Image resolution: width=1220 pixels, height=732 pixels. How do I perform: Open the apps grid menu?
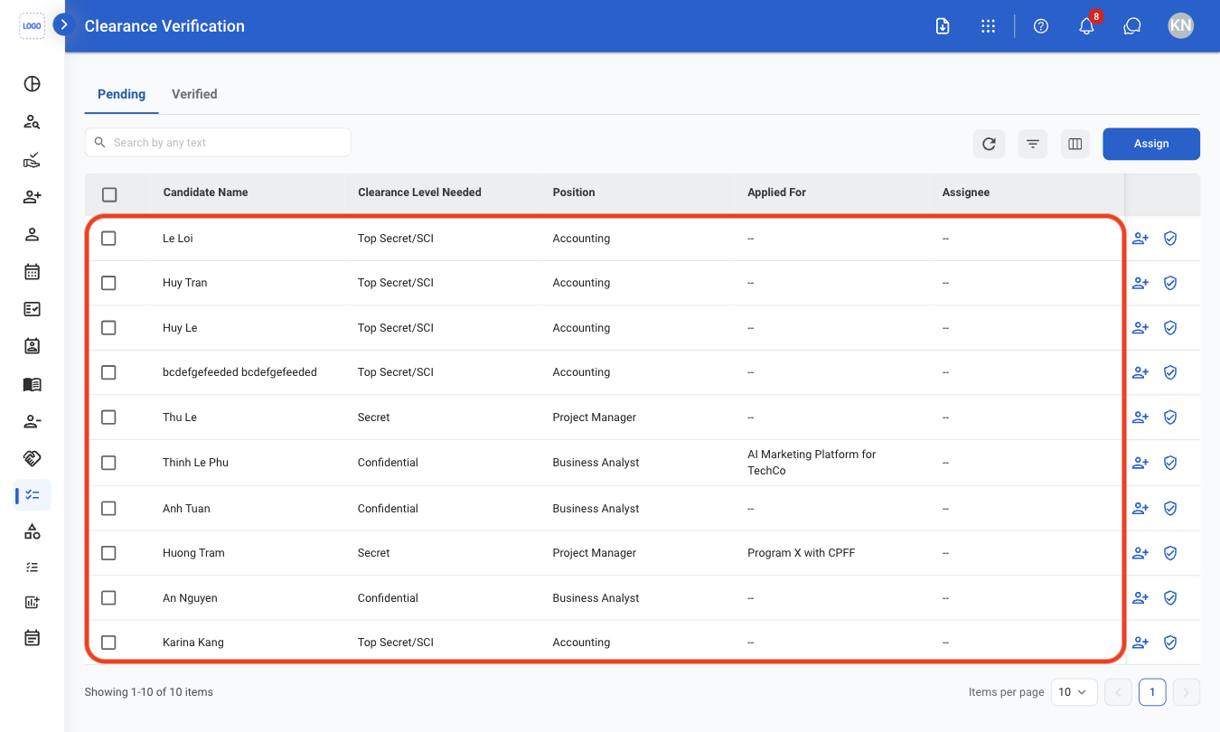pyautogui.click(x=988, y=26)
